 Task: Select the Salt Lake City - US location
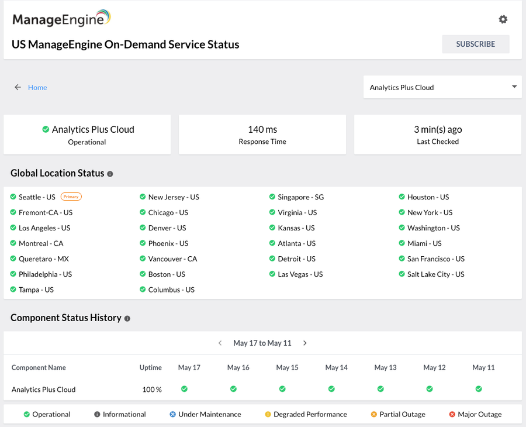435,274
